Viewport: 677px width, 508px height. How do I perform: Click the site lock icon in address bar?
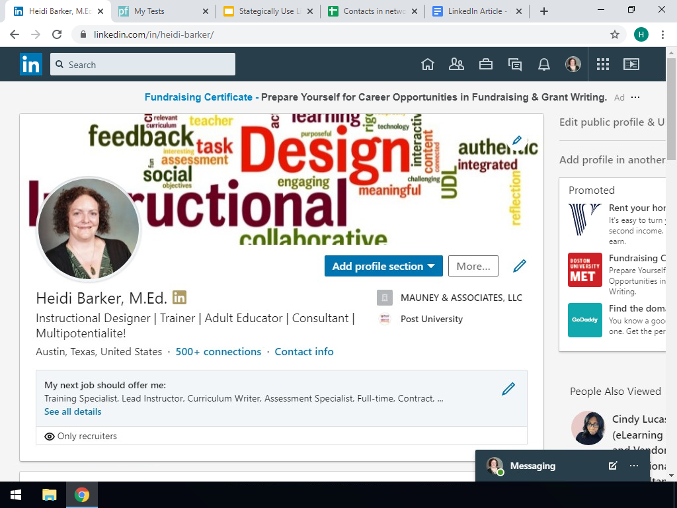84,34
